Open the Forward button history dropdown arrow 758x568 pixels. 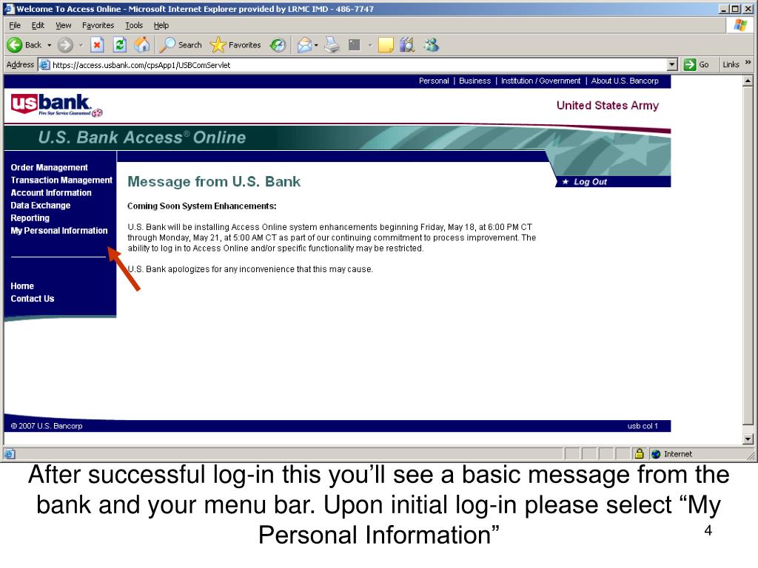(81, 45)
